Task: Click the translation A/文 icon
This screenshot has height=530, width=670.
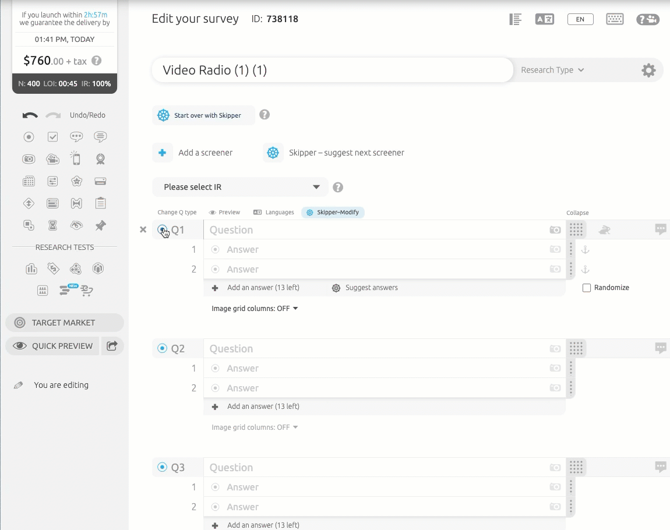Action: pyautogui.click(x=544, y=19)
